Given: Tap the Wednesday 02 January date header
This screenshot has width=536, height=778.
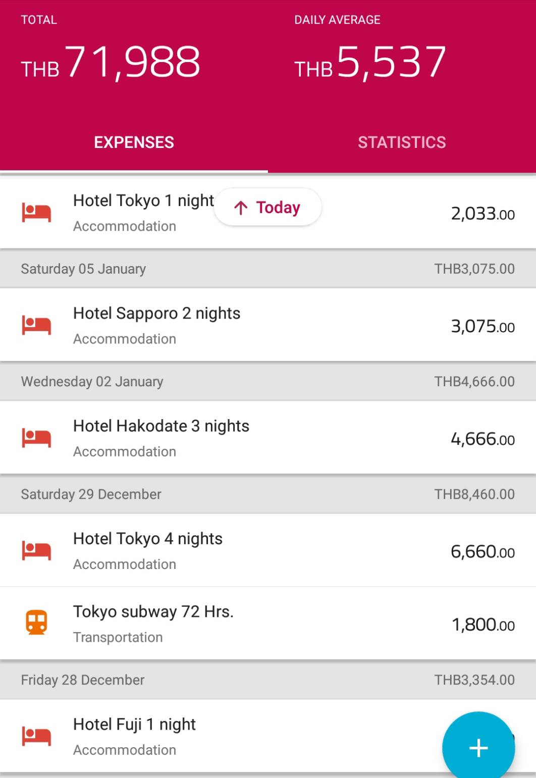Looking at the screenshot, I should coord(268,381).
